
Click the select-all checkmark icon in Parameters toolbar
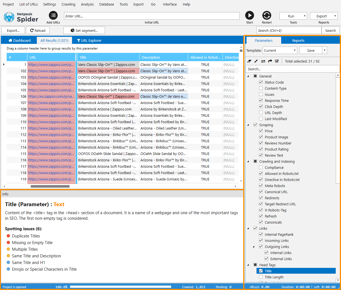click(277, 61)
